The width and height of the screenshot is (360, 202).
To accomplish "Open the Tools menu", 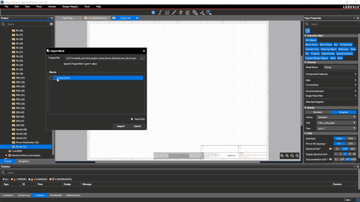I will pyautogui.click(x=87, y=7).
